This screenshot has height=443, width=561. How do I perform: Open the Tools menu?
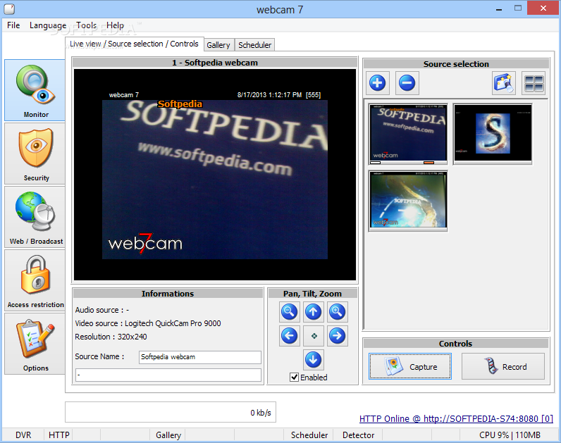tap(87, 25)
